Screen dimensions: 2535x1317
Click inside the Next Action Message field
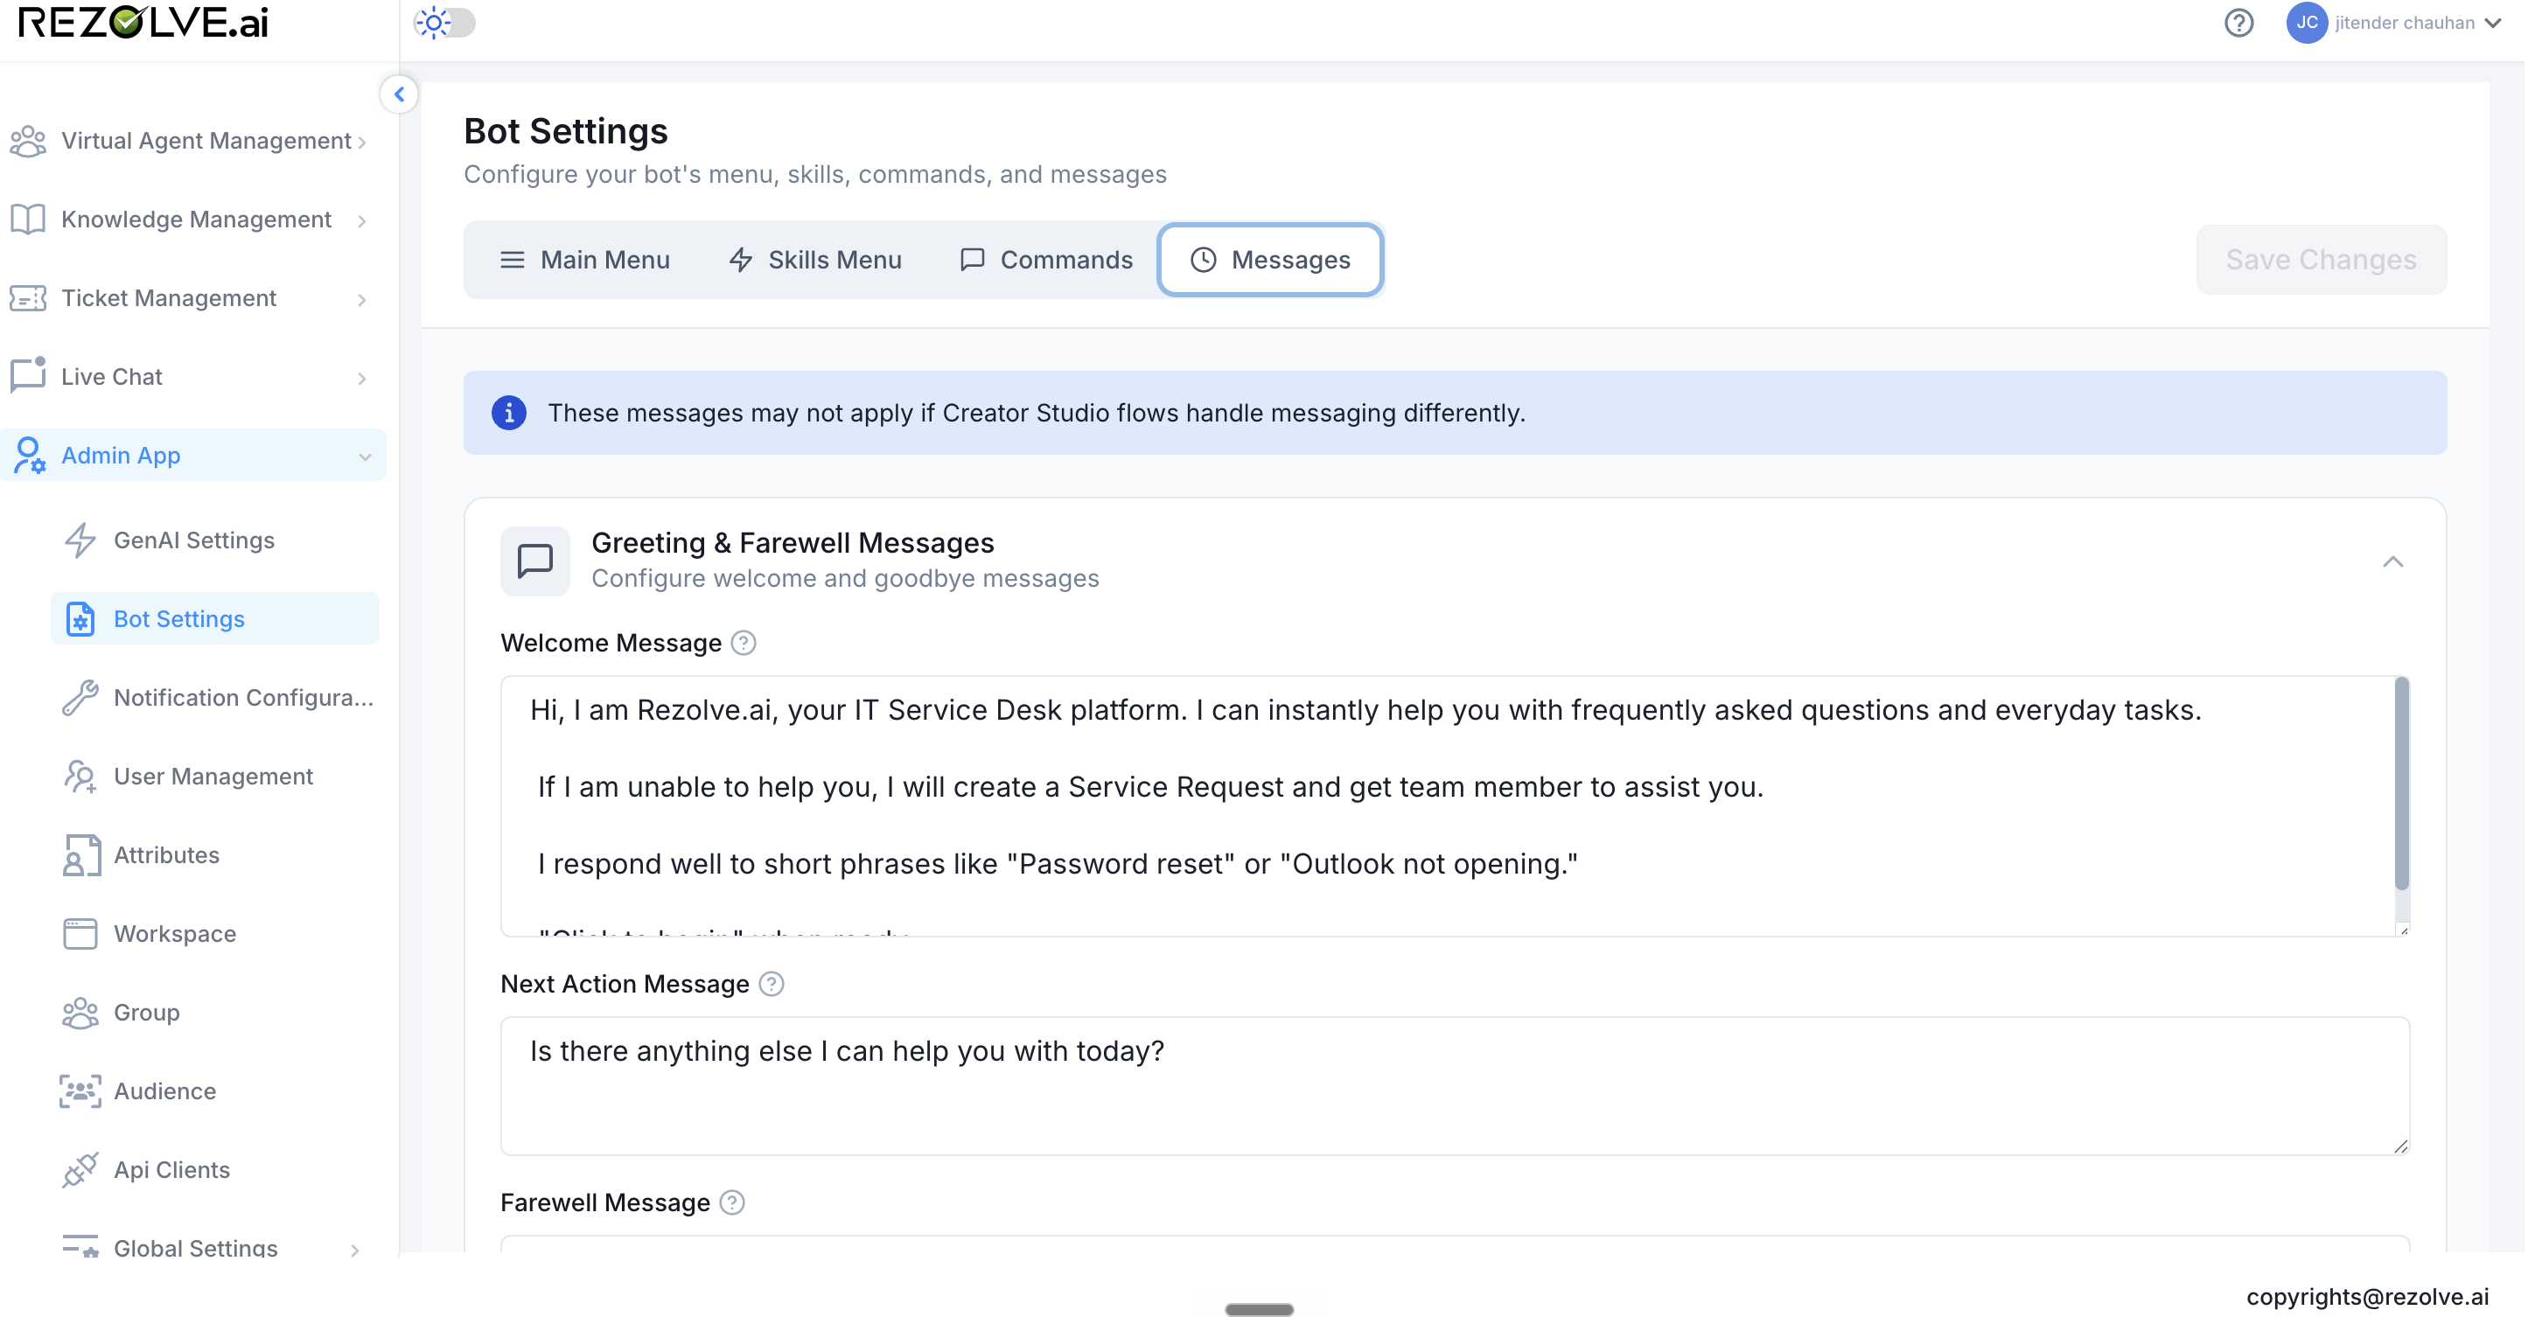pos(1455,1086)
